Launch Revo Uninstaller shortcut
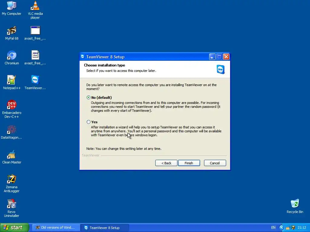This screenshot has width=310, height=232. tap(12, 208)
